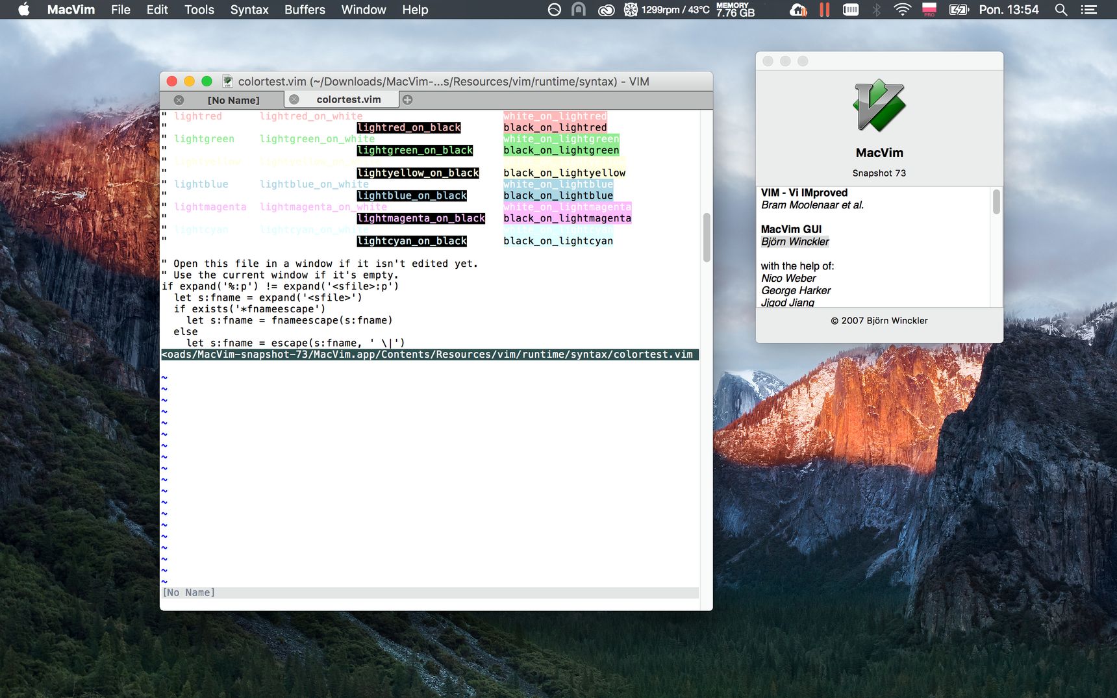Viewport: 1117px width, 698px height.
Task: Click the black_on_lightgreen color sample
Action: pos(561,151)
